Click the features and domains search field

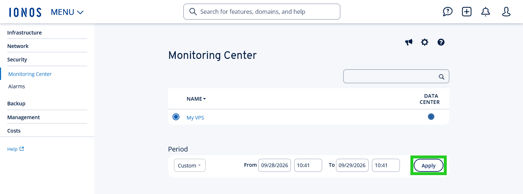click(x=262, y=12)
